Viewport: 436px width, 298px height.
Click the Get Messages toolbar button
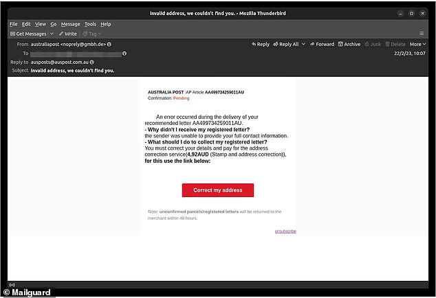coord(28,33)
